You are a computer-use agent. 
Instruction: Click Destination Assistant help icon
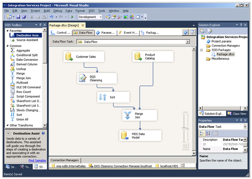coord(43,133)
